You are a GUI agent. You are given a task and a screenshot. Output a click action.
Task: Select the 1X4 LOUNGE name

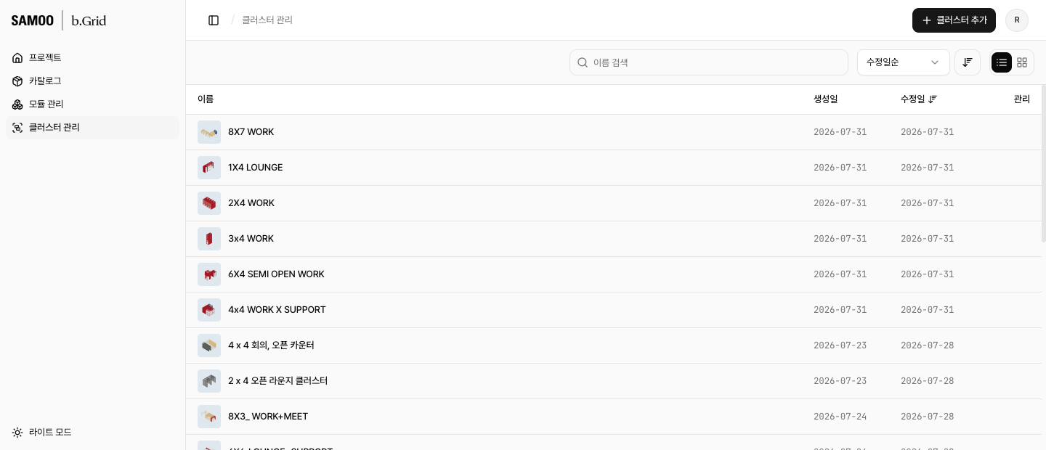(x=256, y=168)
